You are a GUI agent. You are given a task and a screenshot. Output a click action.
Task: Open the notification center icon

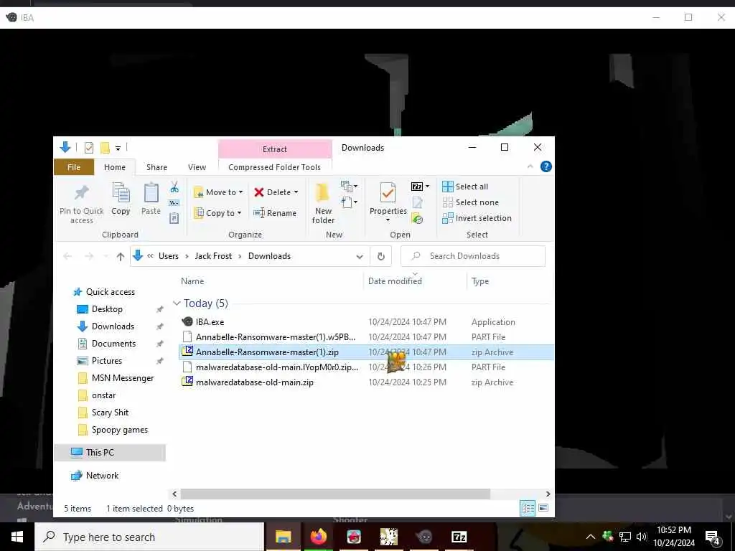(x=712, y=537)
